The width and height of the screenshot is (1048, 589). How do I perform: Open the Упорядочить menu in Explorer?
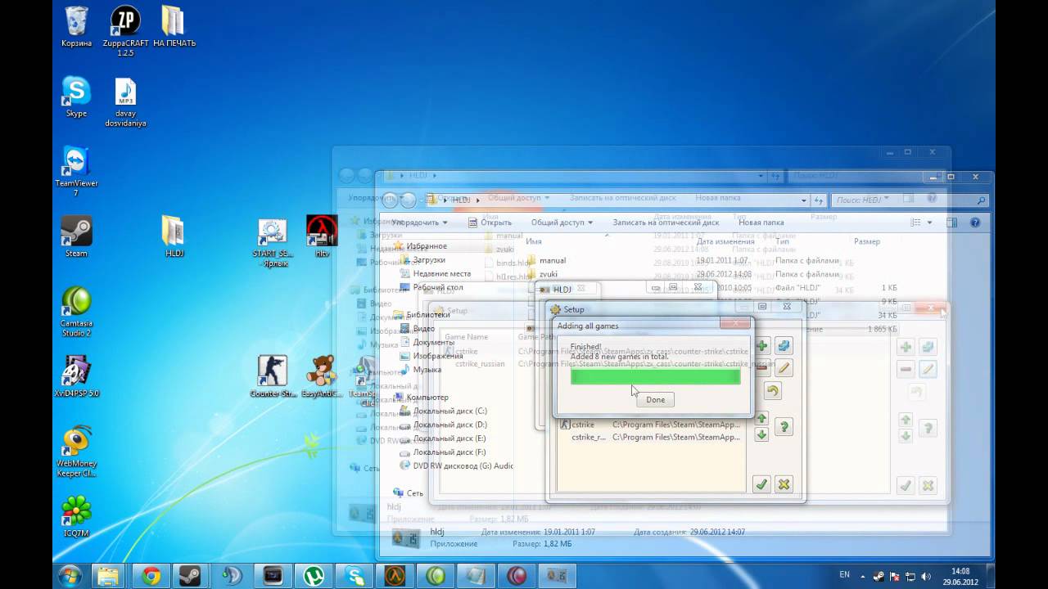coord(419,223)
